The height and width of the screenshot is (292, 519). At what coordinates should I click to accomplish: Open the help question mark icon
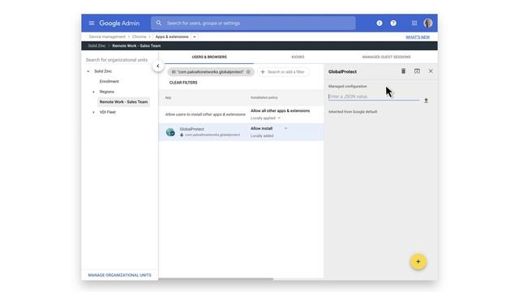(393, 24)
